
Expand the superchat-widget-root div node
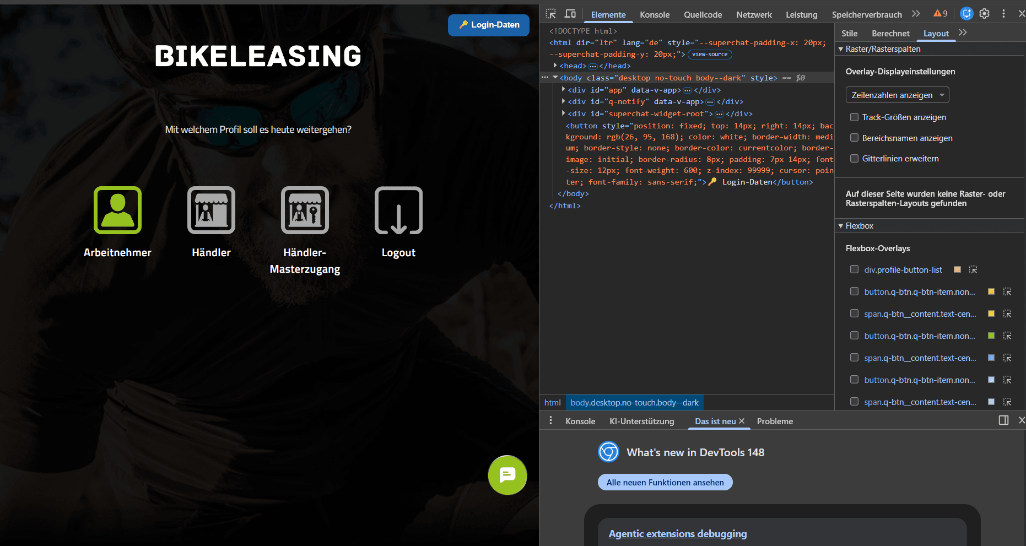(x=563, y=113)
